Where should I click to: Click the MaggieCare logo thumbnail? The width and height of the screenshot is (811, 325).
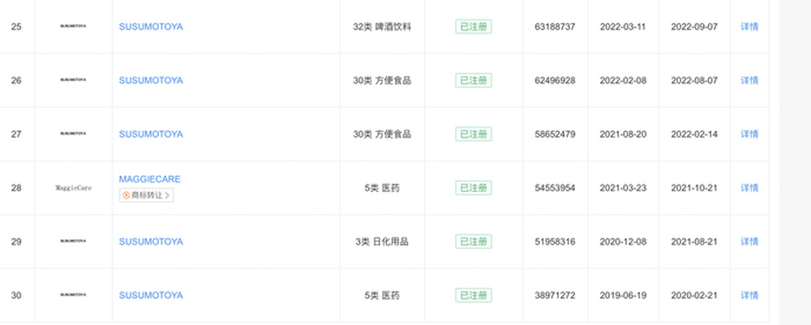pyautogui.click(x=73, y=188)
